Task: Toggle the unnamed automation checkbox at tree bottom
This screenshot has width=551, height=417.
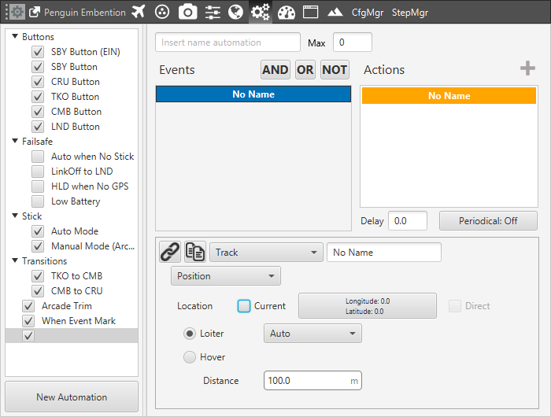Action: (x=28, y=336)
